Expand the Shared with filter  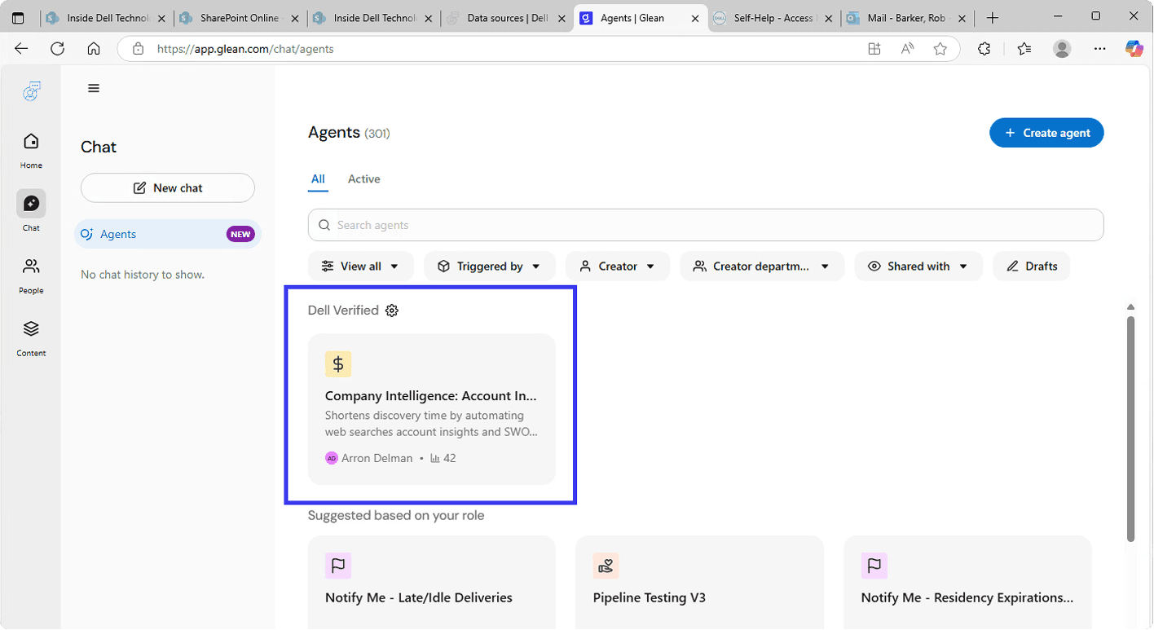[918, 267]
